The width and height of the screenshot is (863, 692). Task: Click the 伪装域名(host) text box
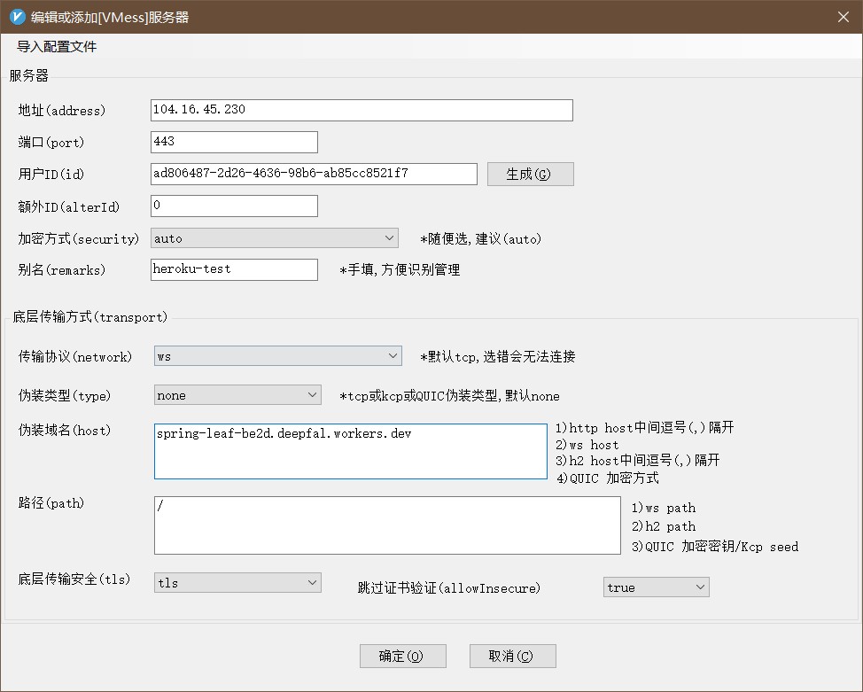pos(351,451)
